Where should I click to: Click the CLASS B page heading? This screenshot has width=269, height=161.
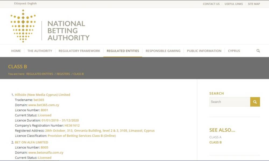pos(17,67)
